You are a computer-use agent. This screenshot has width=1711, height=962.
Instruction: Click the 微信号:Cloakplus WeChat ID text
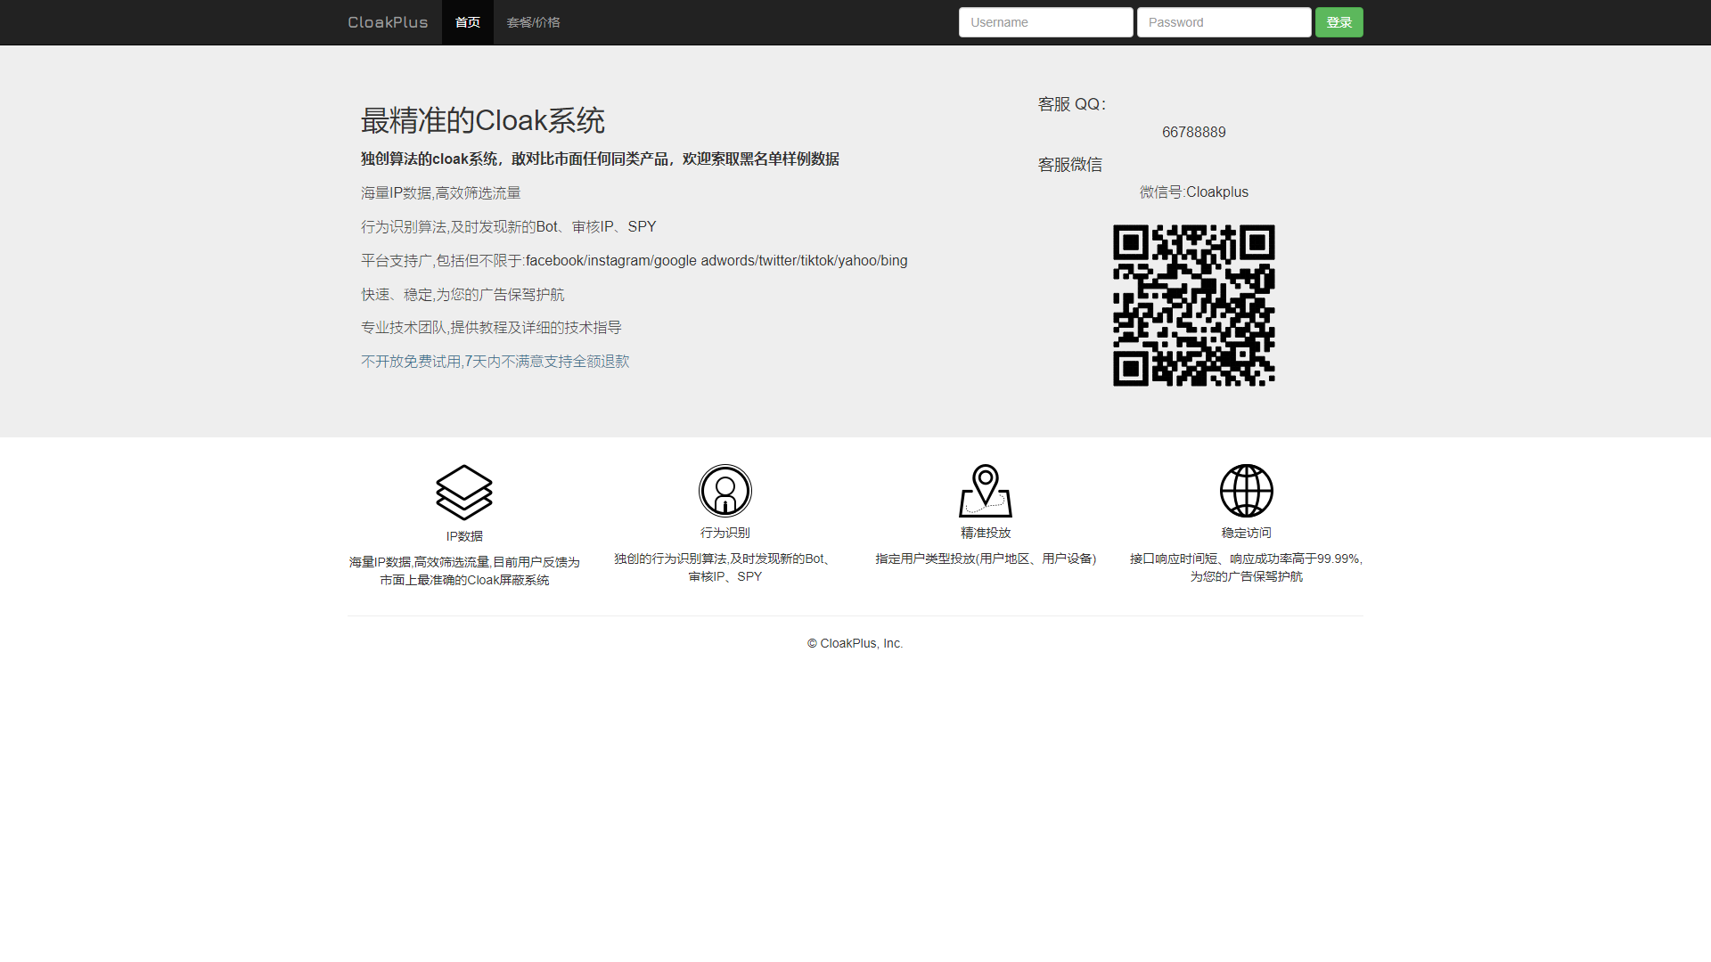click(1195, 192)
